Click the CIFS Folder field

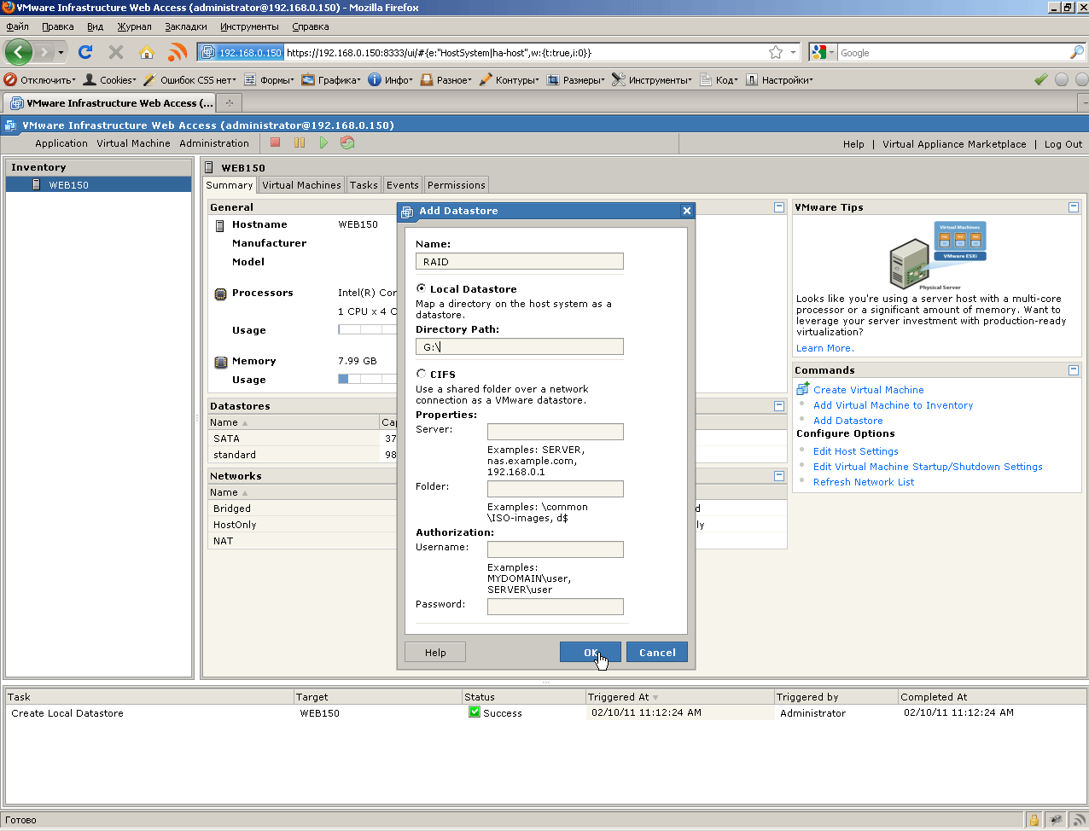[x=556, y=489]
